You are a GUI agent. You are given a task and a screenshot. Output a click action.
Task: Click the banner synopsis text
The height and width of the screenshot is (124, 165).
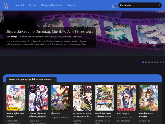point(46,43)
